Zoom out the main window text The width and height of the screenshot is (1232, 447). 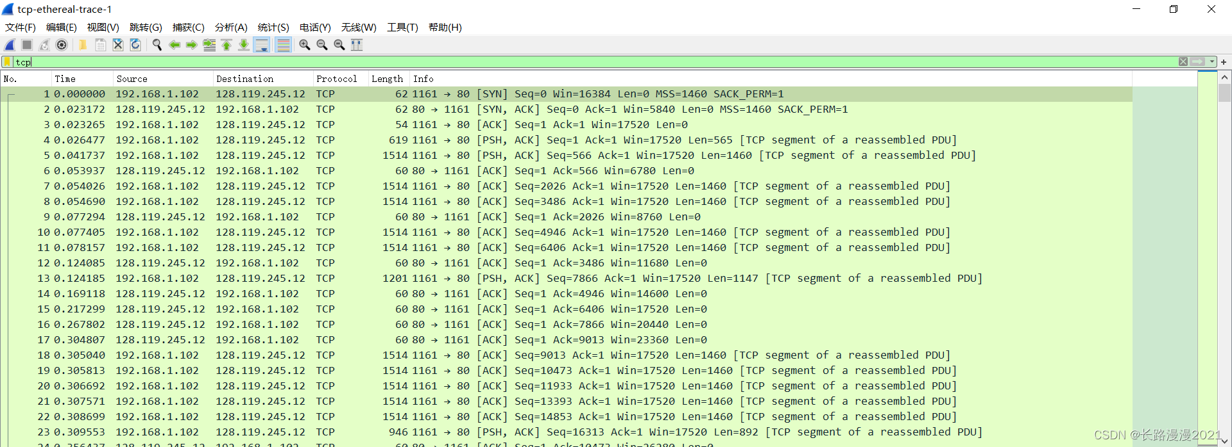coord(322,45)
